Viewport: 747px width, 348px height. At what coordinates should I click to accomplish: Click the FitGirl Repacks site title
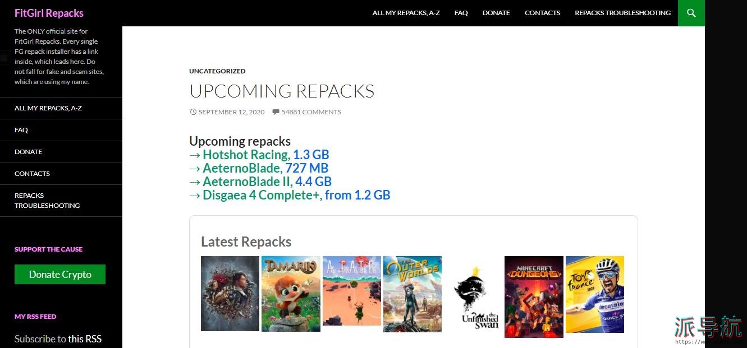pos(49,13)
